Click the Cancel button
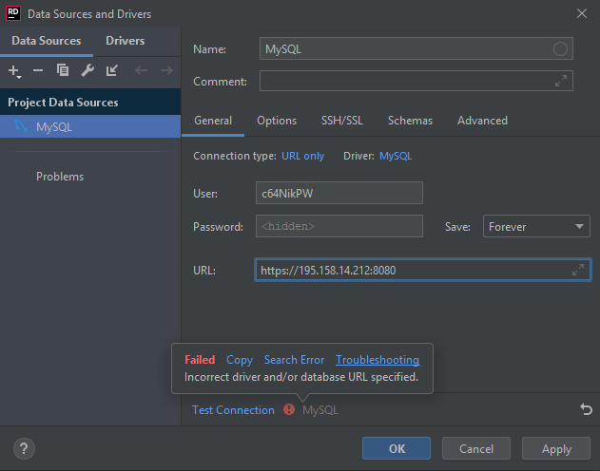 pyautogui.click(x=476, y=448)
